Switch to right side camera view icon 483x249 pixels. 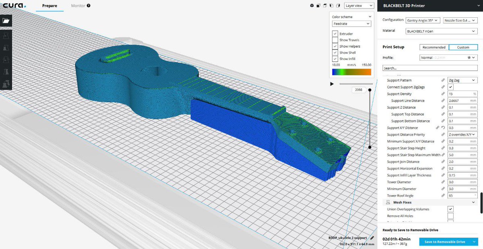pos(338,6)
